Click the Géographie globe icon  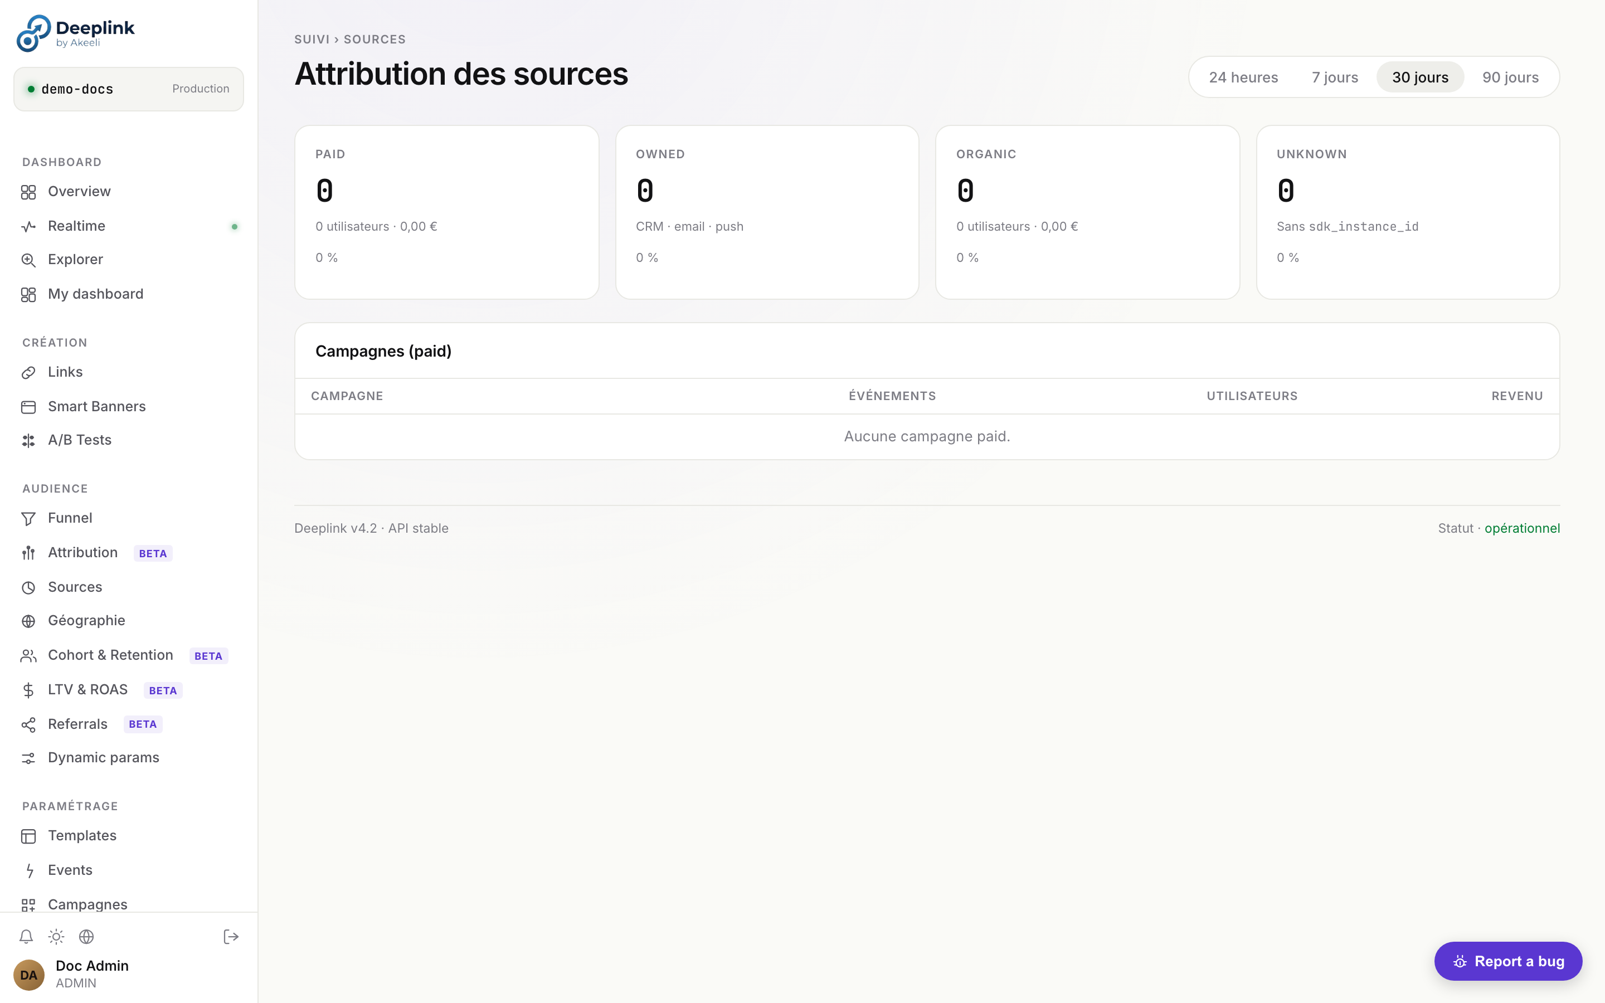coord(28,621)
